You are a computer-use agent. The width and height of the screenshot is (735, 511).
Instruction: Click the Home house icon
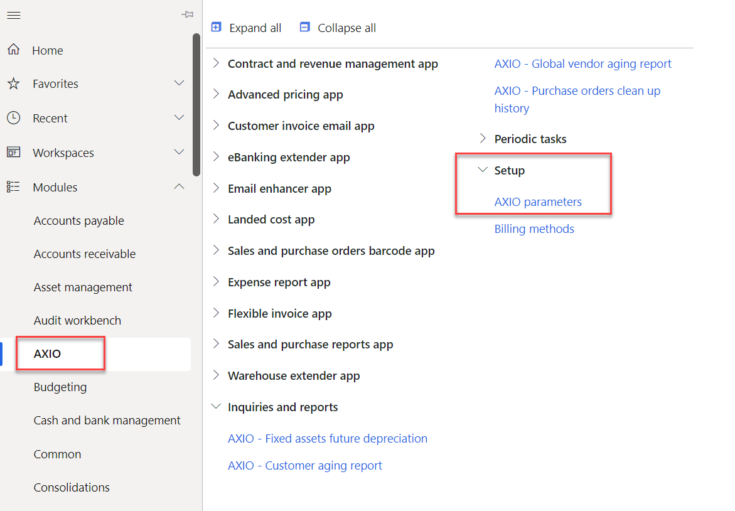pyautogui.click(x=13, y=50)
